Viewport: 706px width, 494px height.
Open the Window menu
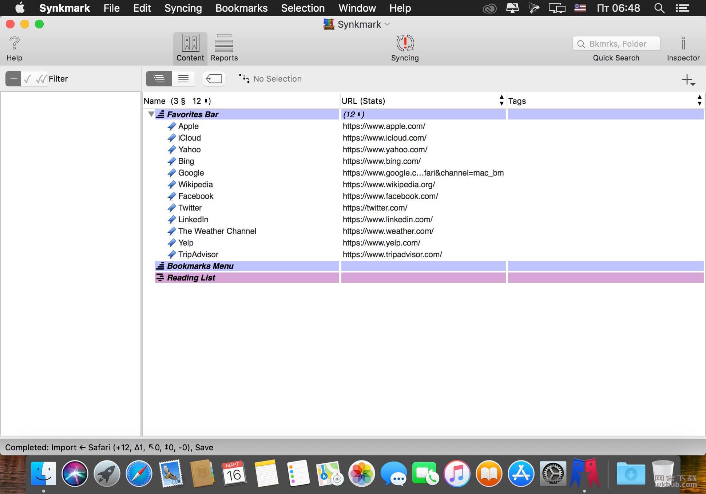(x=357, y=8)
